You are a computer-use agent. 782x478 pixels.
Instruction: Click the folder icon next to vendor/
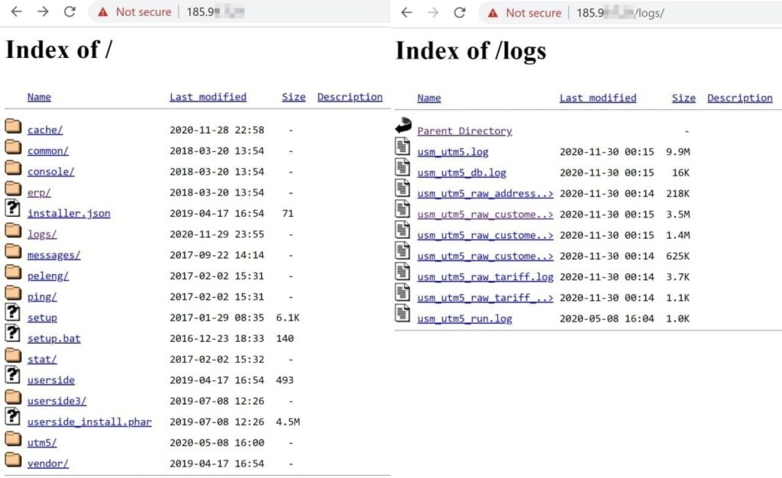(13, 460)
